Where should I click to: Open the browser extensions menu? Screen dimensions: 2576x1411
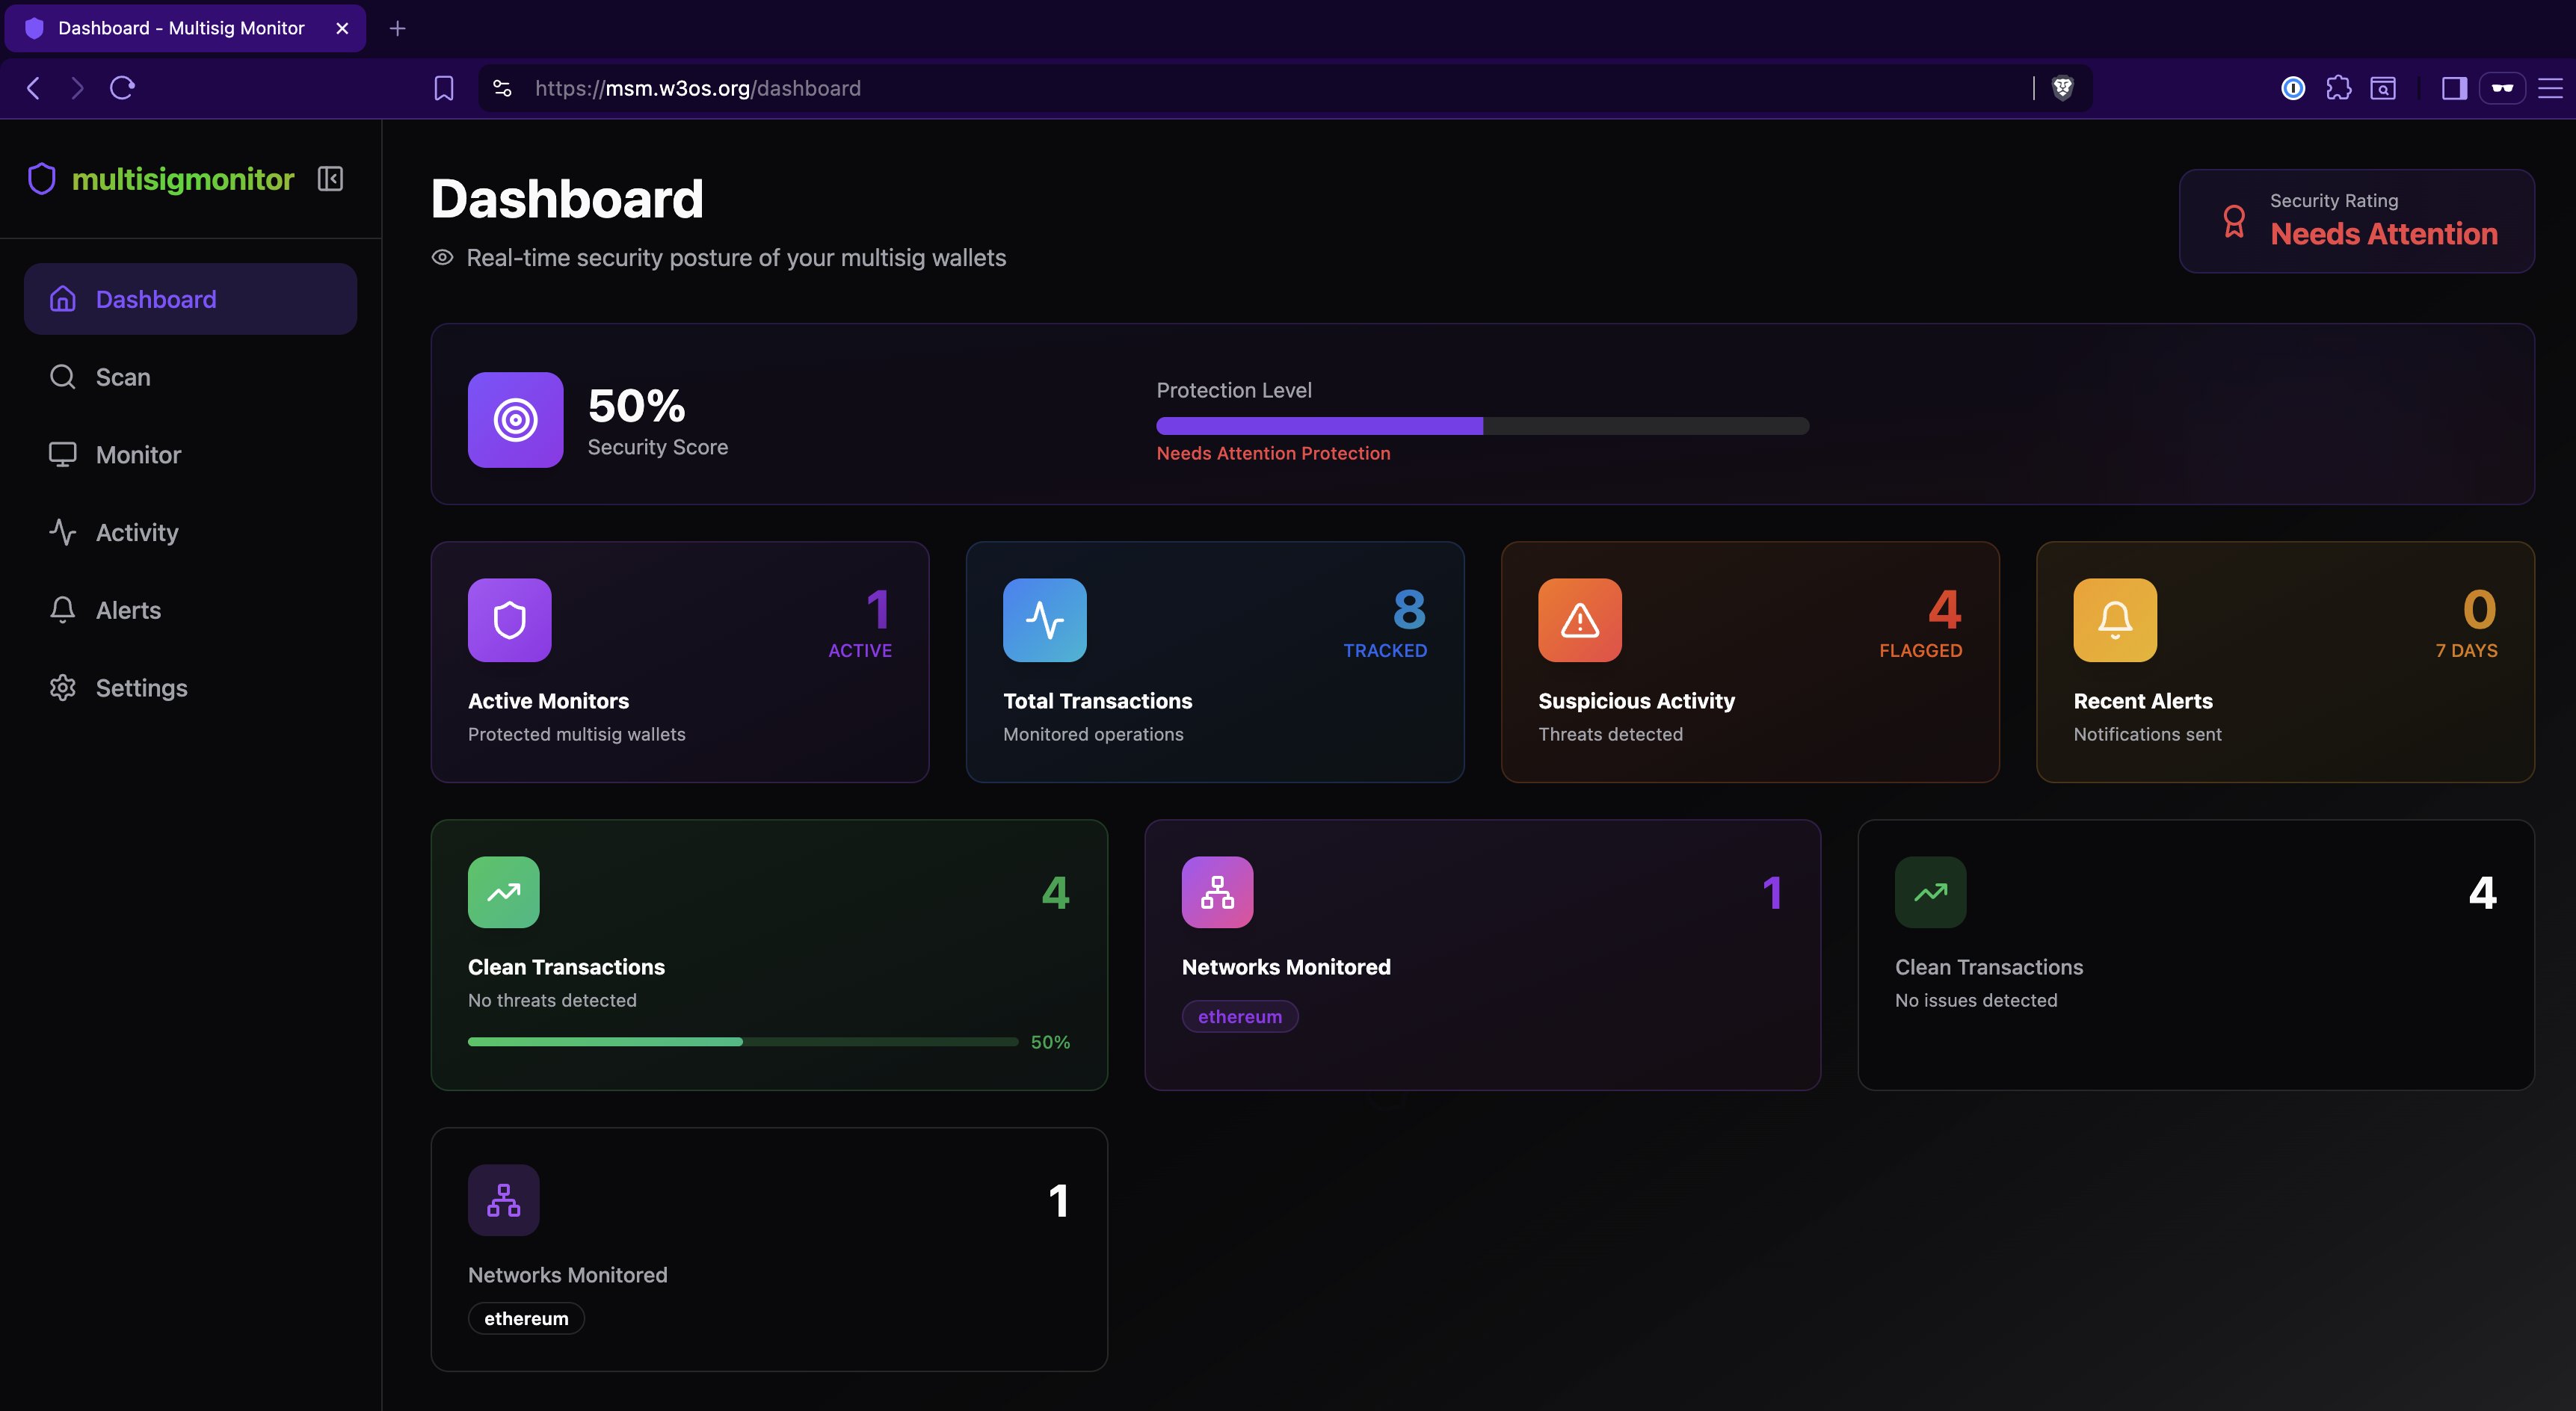pos(2339,88)
